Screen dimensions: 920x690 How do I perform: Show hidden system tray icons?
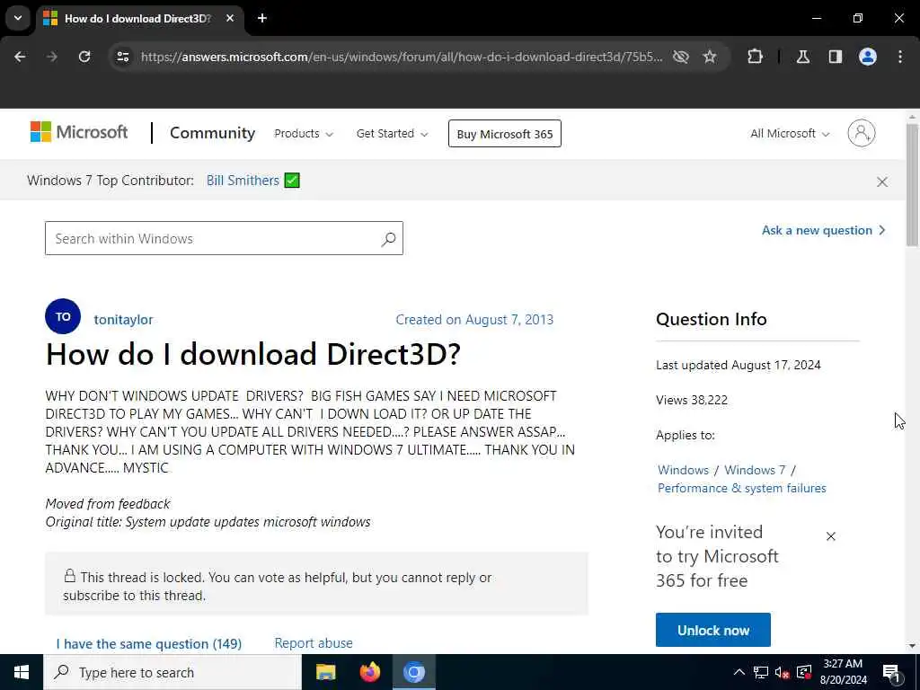[739, 672]
